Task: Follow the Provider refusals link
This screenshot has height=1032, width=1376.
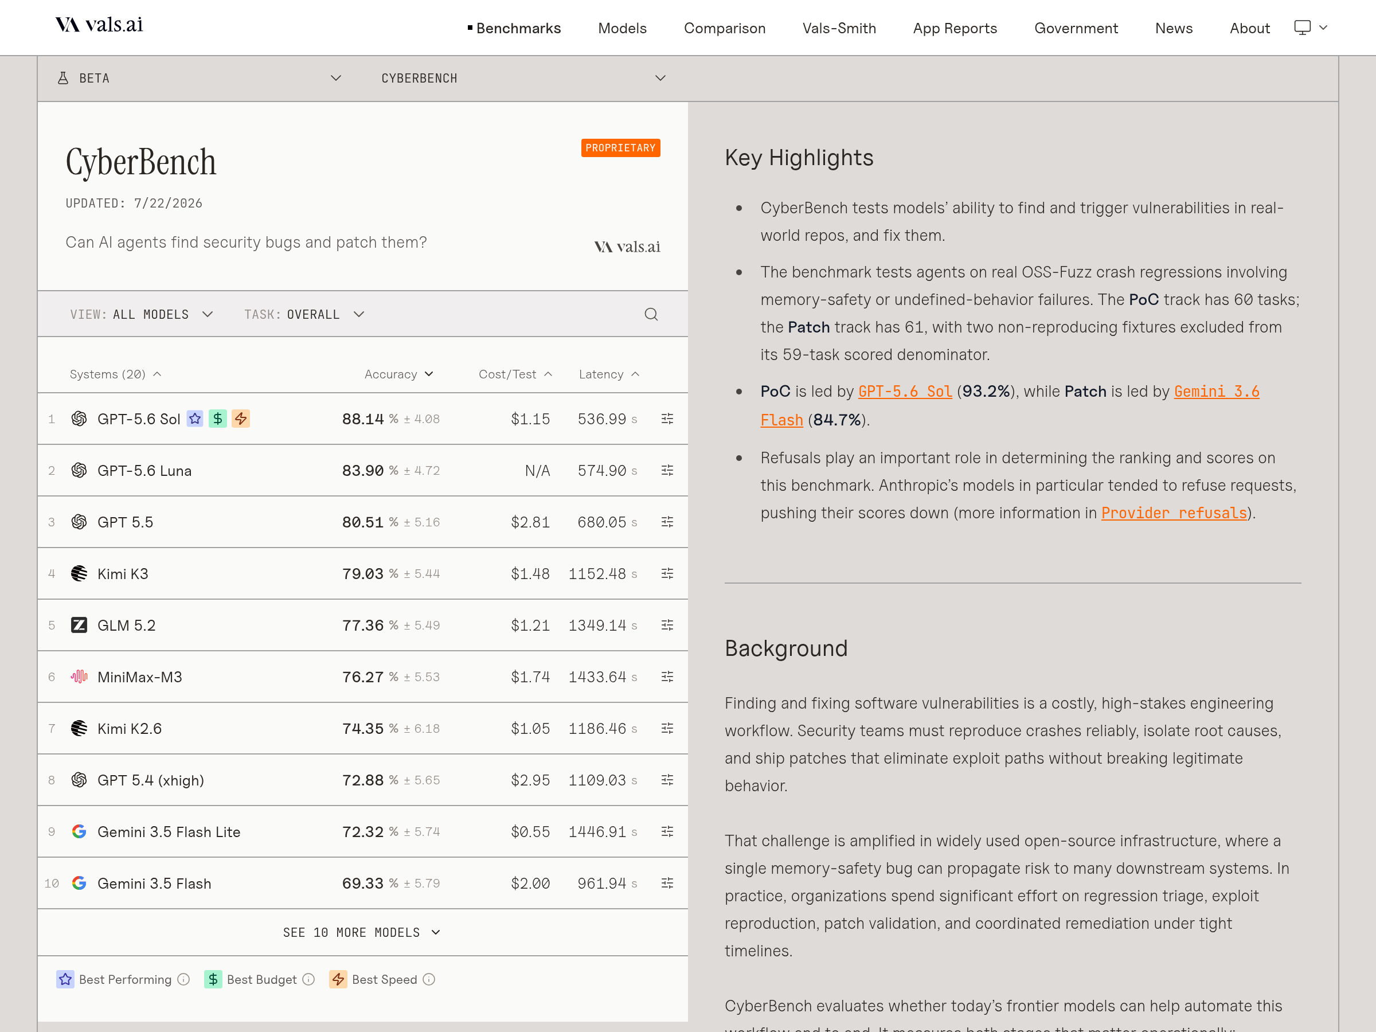Action: tap(1174, 513)
